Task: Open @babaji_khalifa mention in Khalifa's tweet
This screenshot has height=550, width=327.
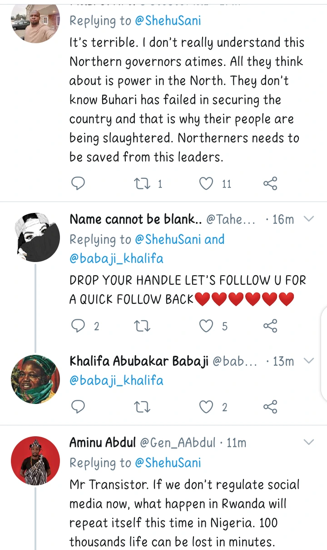Action: [x=116, y=380]
